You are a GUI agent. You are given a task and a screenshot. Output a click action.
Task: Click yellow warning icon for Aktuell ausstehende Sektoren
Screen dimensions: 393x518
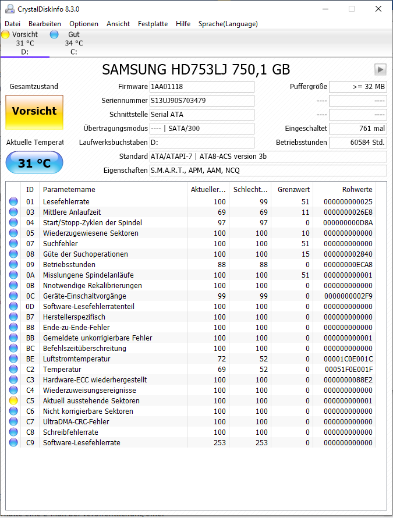pos(13,401)
